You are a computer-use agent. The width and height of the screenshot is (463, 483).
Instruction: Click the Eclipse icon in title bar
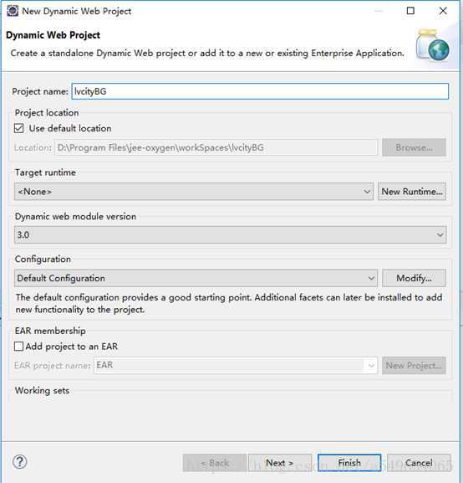(13, 11)
